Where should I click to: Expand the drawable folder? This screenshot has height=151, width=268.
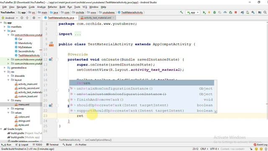[x=8, y=76]
